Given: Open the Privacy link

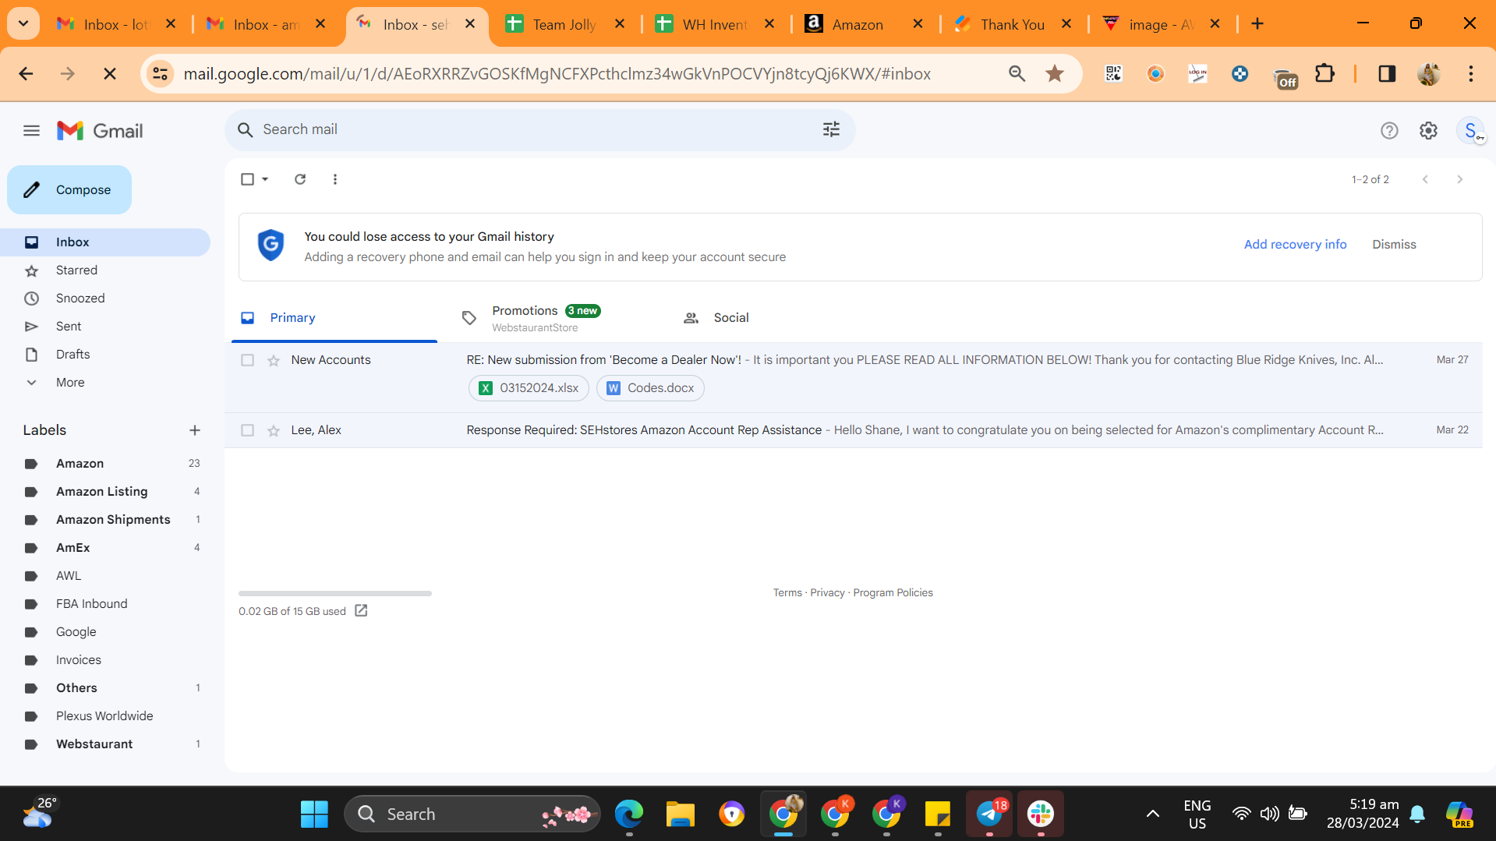Looking at the screenshot, I should click(x=827, y=593).
